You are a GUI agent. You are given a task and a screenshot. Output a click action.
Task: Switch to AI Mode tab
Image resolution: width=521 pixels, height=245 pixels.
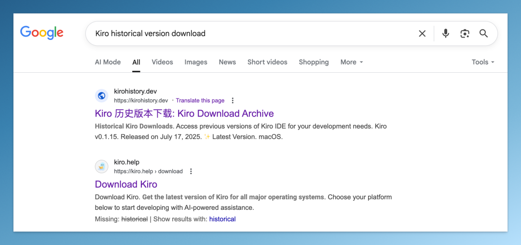tap(108, 62)
